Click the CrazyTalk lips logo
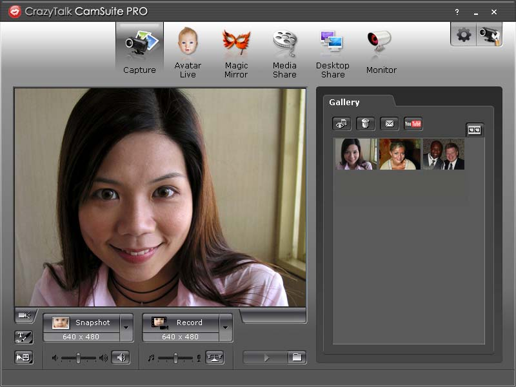Screen dimensions: 516x387 click(15, 12)
